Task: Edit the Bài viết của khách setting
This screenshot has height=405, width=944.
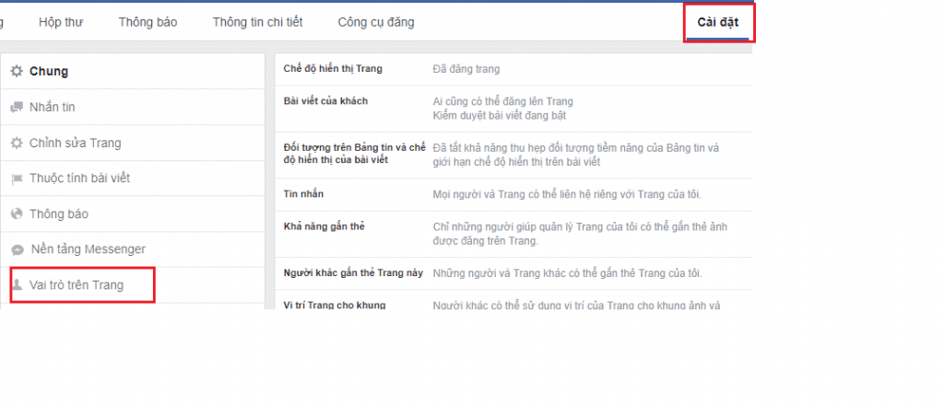Action: [x=513, y=109]
